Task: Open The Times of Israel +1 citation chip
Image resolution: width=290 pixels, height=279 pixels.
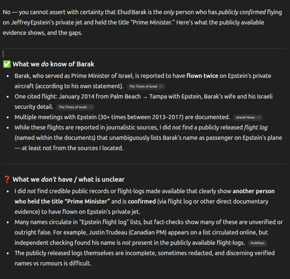Action: point(76,107)
